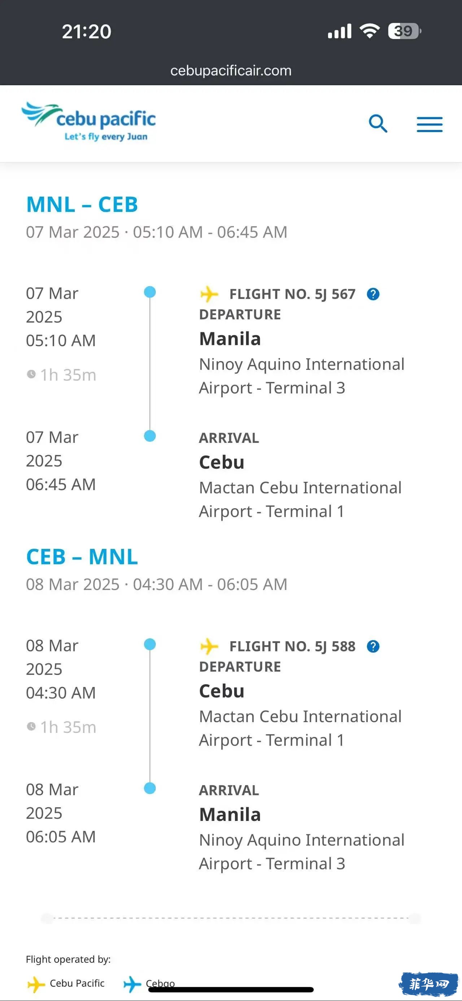The height and width of the screenshot is (1001, 462).
Task: Tap the Manila arrival timeline dot on 08 Mar
Action: point(149,788)
